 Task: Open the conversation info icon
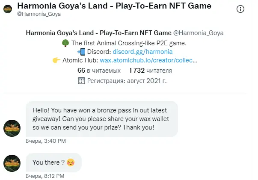(x=240, y=9)
